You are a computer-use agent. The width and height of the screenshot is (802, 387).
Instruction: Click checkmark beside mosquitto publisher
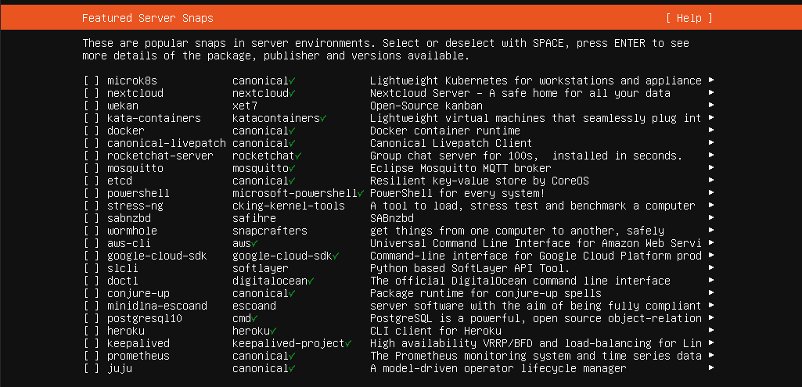[x=292, y=168]
